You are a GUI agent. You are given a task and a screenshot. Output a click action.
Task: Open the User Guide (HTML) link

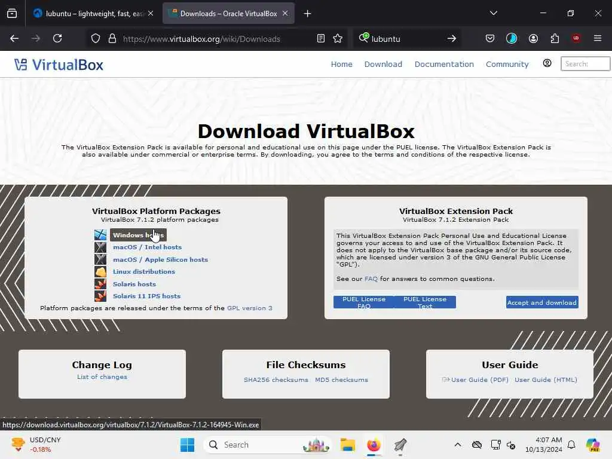coord(546,380)
